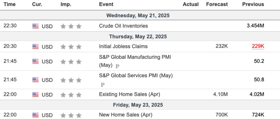Click the importance stars for Crude Oil Inventories
The image size is (280, 119).
[71, 26]
